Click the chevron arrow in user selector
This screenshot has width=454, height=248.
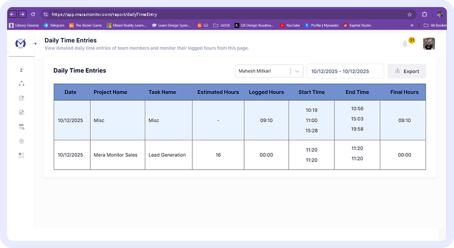(x=297, y=71)
